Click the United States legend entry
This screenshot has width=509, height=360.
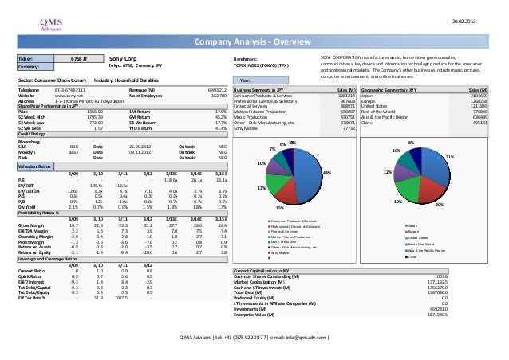pyautogui.click(x=416, y=238)
